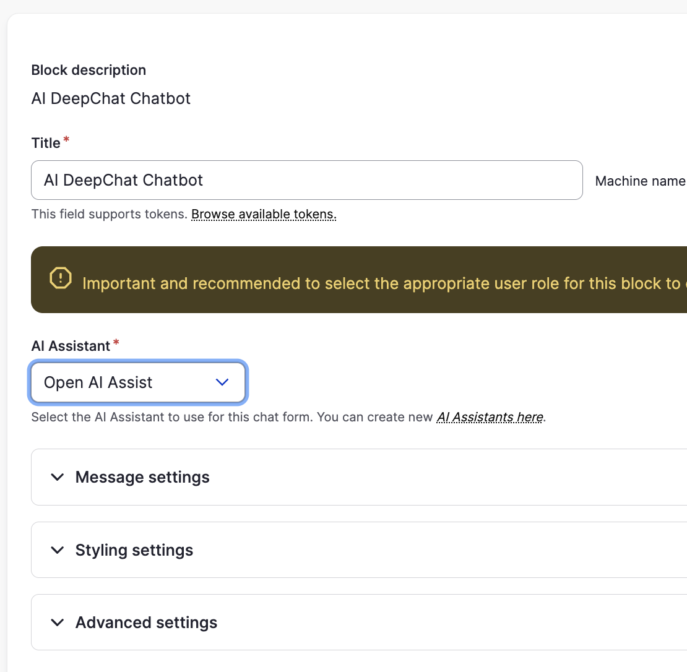The image size is (687, 672).
Task: Open the Browse available tokens link
Action: pyautogui.click(x=264, y=215)
